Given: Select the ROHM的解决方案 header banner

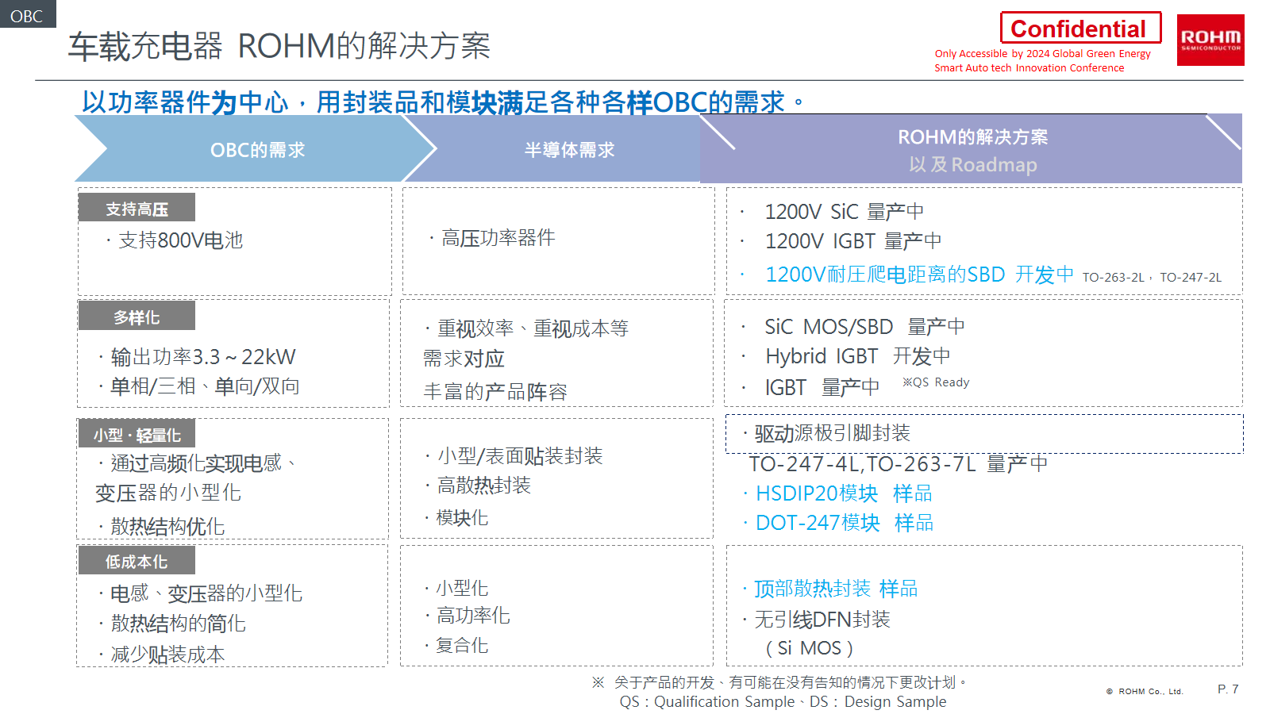Looking at the screenshot, I should click(x=972, y=149).
